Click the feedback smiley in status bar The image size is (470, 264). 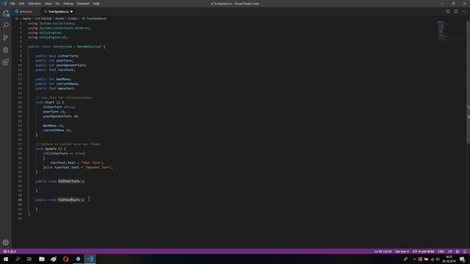point(458,252)
